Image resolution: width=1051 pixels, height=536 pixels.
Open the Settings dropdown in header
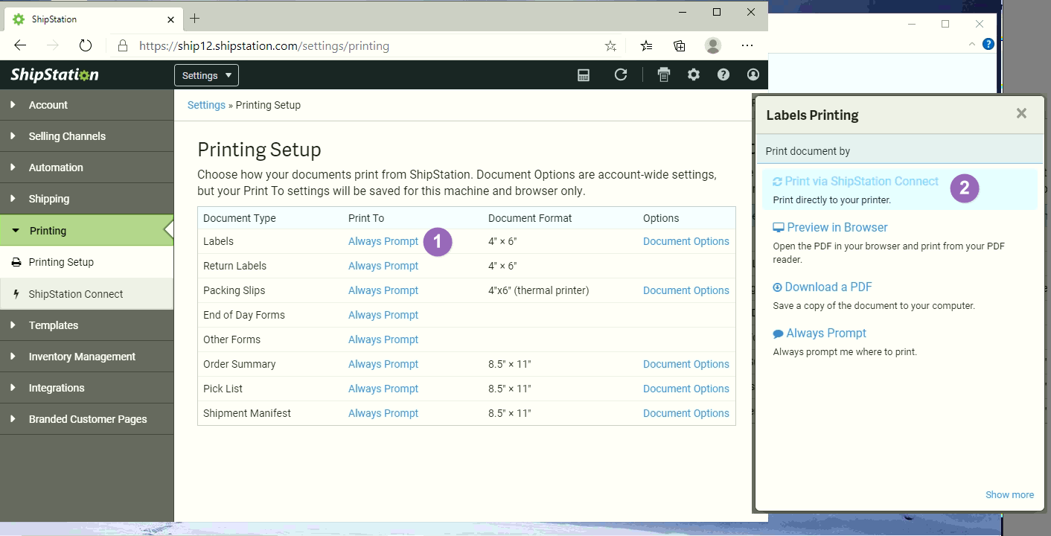206,75
